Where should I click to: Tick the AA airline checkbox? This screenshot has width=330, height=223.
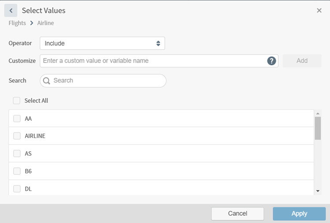(17, 119)
